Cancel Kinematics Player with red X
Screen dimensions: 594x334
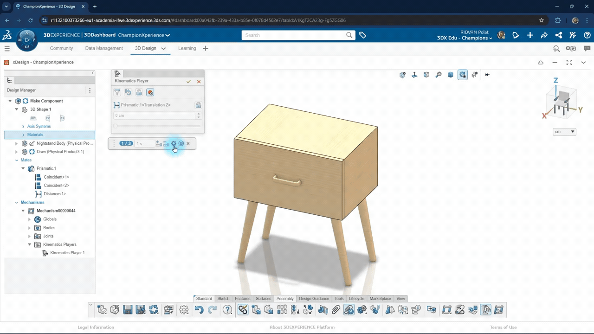(199, 82)
